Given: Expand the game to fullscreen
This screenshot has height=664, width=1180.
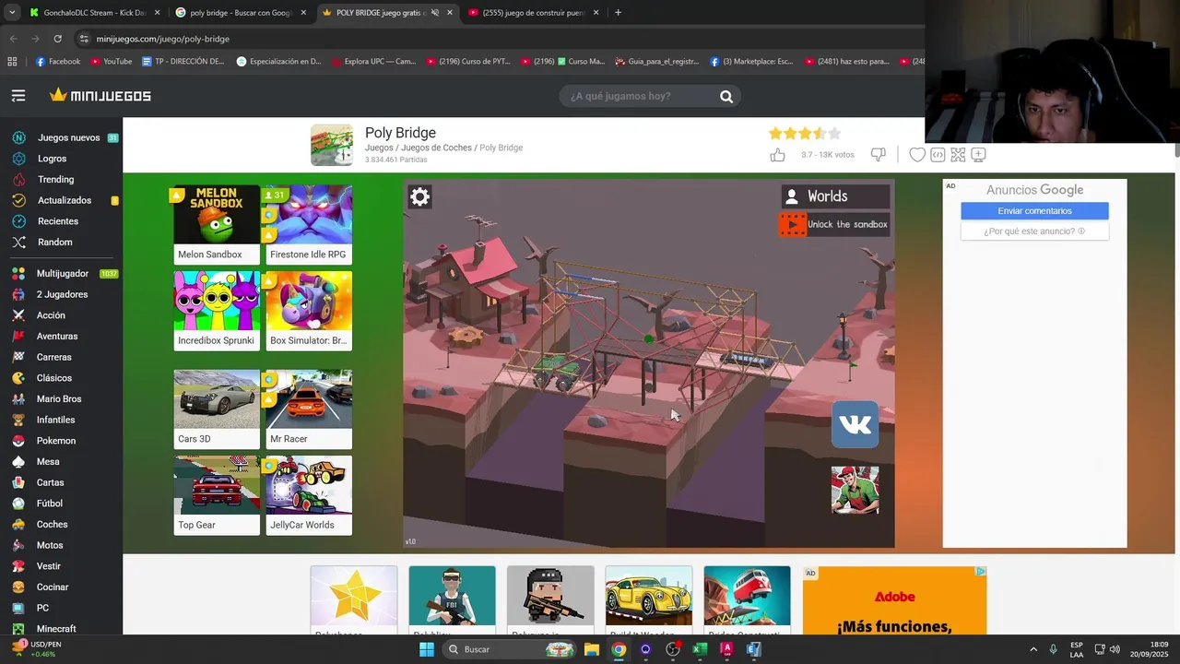Looking at the screenshot, I should (958, 155).
